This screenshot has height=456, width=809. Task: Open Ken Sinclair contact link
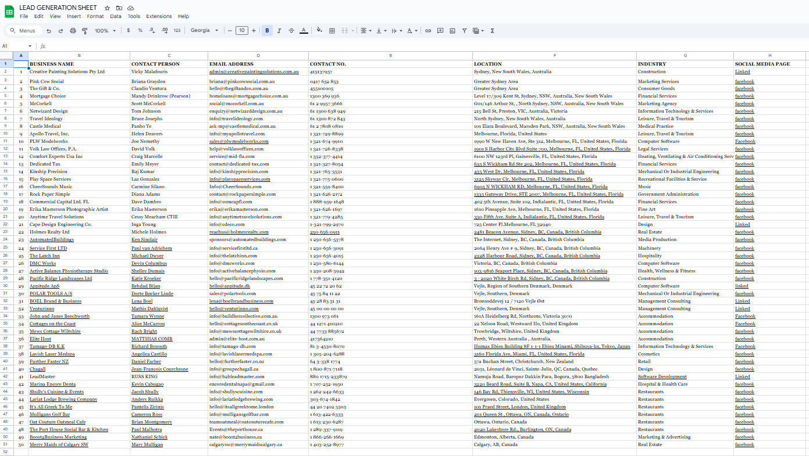click(x=144, y=240)
